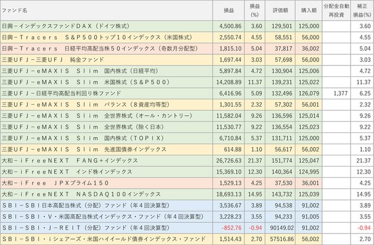Viewport: 374px width, 245px height.
Task: Select the reinvested dividend value 1,377
Action: coord(340,93)
